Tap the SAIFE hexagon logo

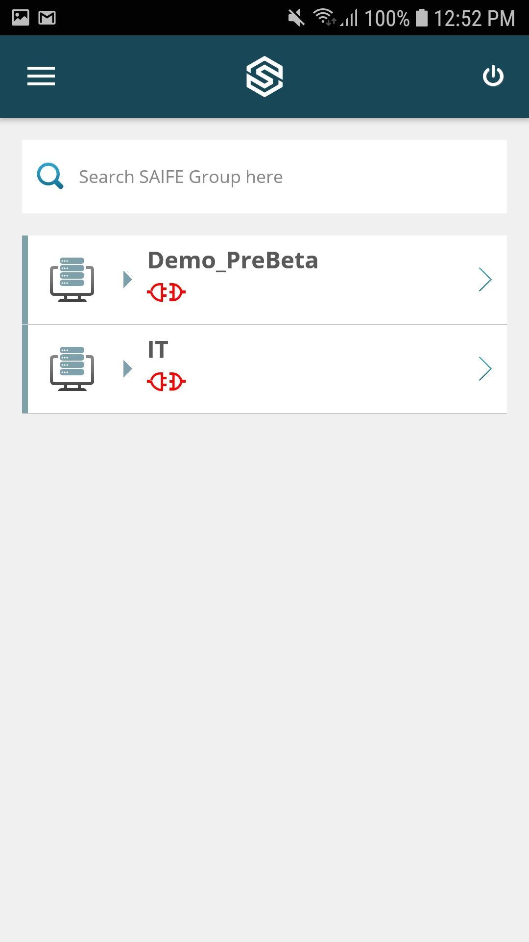264,76
